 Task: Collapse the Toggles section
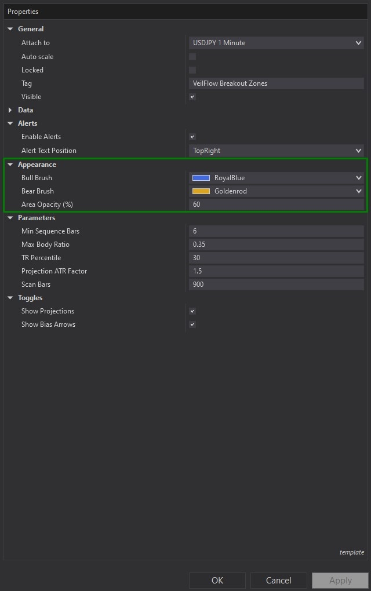[10, 297]
